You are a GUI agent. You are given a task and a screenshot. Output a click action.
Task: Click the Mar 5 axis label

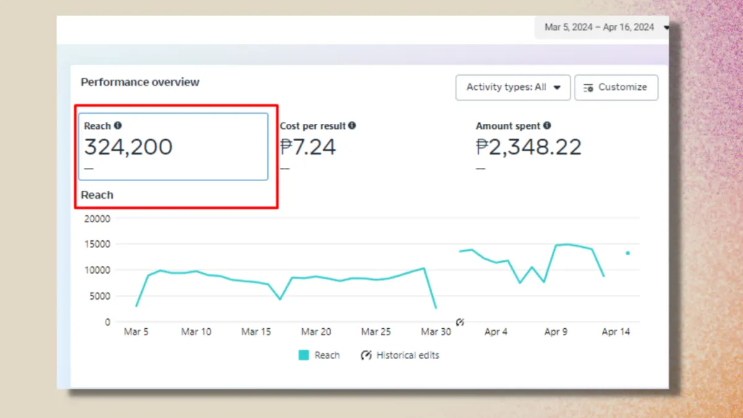point(136,332)
